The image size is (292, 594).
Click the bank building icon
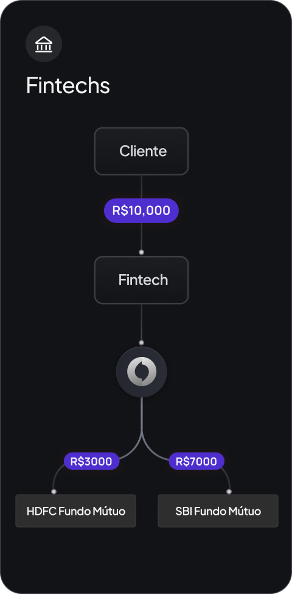coord(44,44)
